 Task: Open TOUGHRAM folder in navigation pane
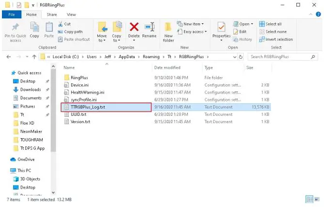point(31,140)
